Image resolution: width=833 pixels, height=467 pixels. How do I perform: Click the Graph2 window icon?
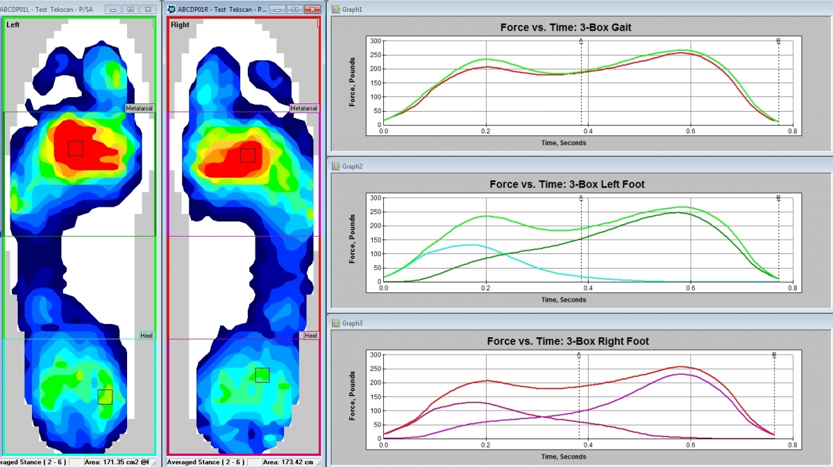tap(335, 167)
